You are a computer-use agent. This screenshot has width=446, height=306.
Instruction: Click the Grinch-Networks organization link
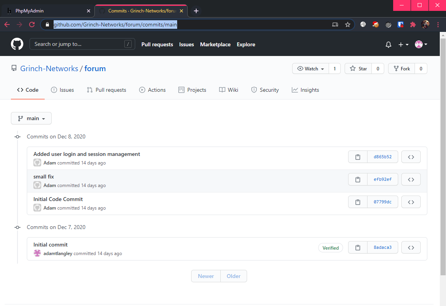pos(49,68)
